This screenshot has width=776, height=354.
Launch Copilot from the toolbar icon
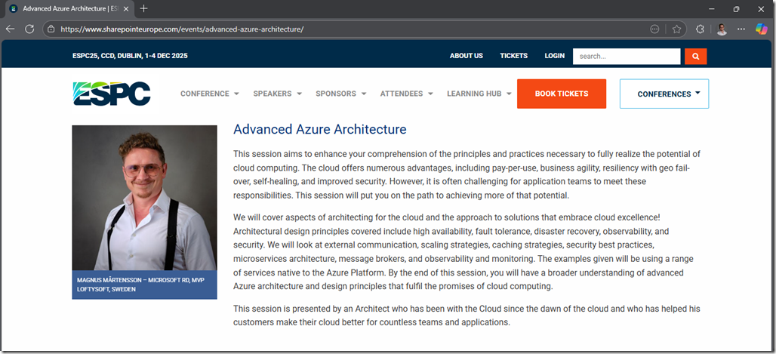pos(761,29)
